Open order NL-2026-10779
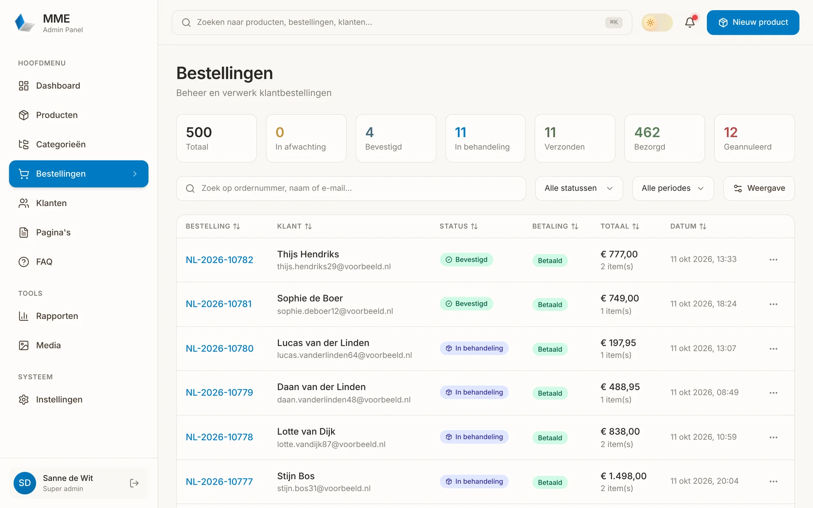The height and width of the screenshot is (508, 813). click(x=219, y=393)
